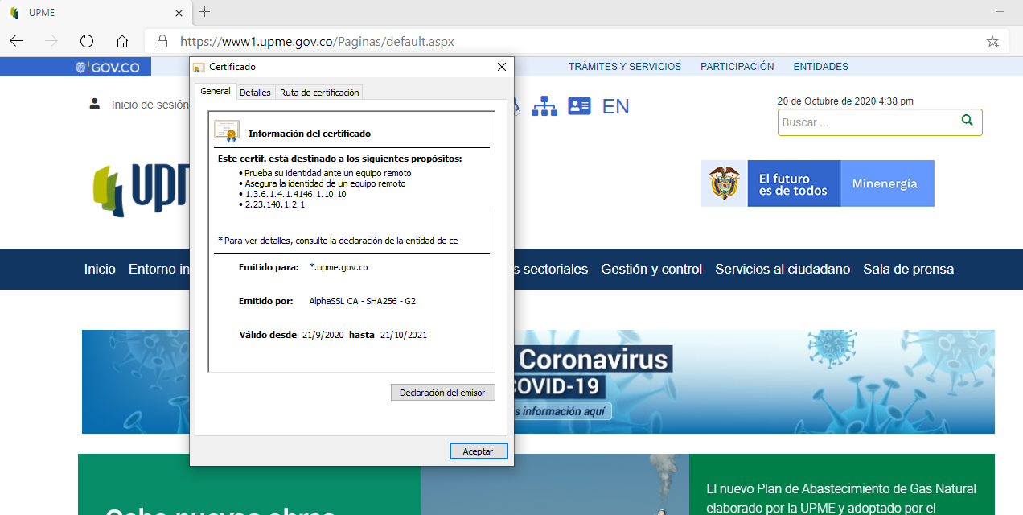Open Trámites y Servicios link
The height and width of the screenshot is (515, 1023).
coord(624,67)
